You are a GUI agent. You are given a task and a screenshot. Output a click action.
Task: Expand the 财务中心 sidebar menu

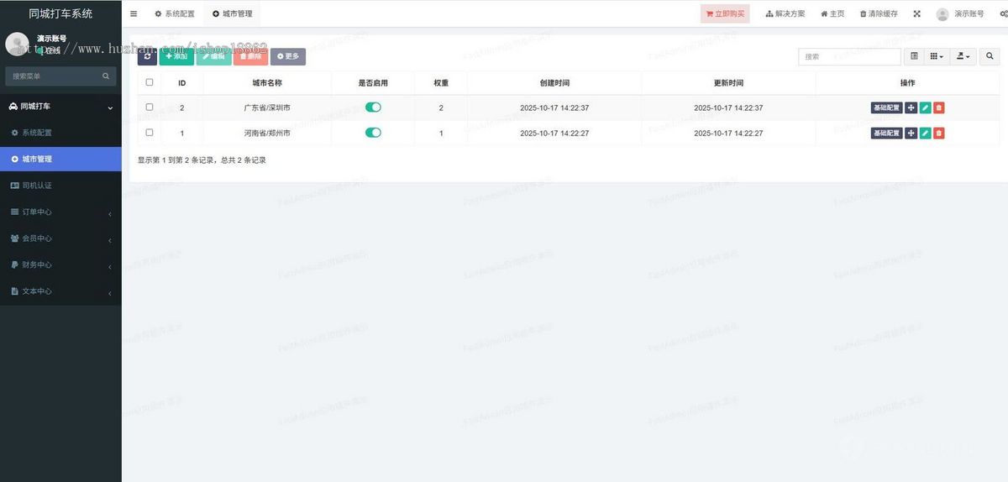pyautogui.click(x=60, y=265)
